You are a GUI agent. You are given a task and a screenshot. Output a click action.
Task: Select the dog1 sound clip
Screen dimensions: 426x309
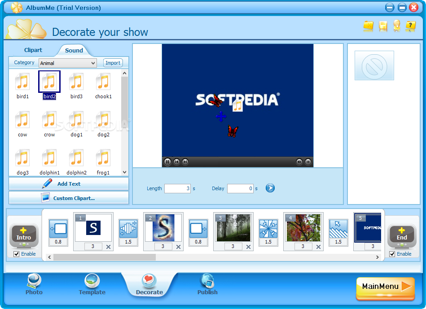(76, 124)
